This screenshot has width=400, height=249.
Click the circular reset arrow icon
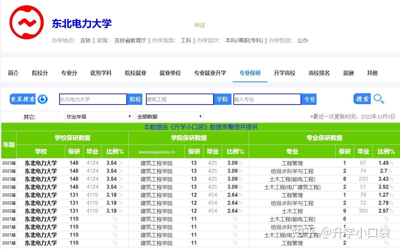coord(43,99)
